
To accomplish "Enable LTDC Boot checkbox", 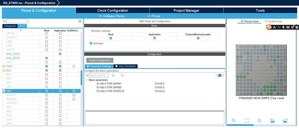I will click(x=46, y=42).
